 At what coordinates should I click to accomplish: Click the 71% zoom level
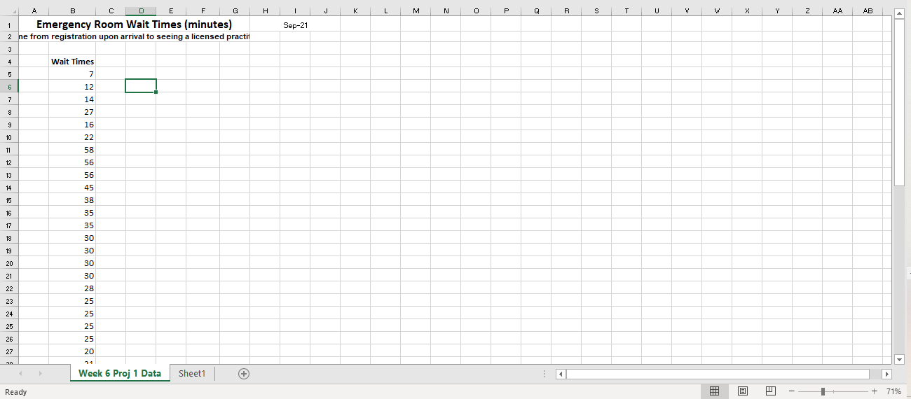(x=893, y=391)
